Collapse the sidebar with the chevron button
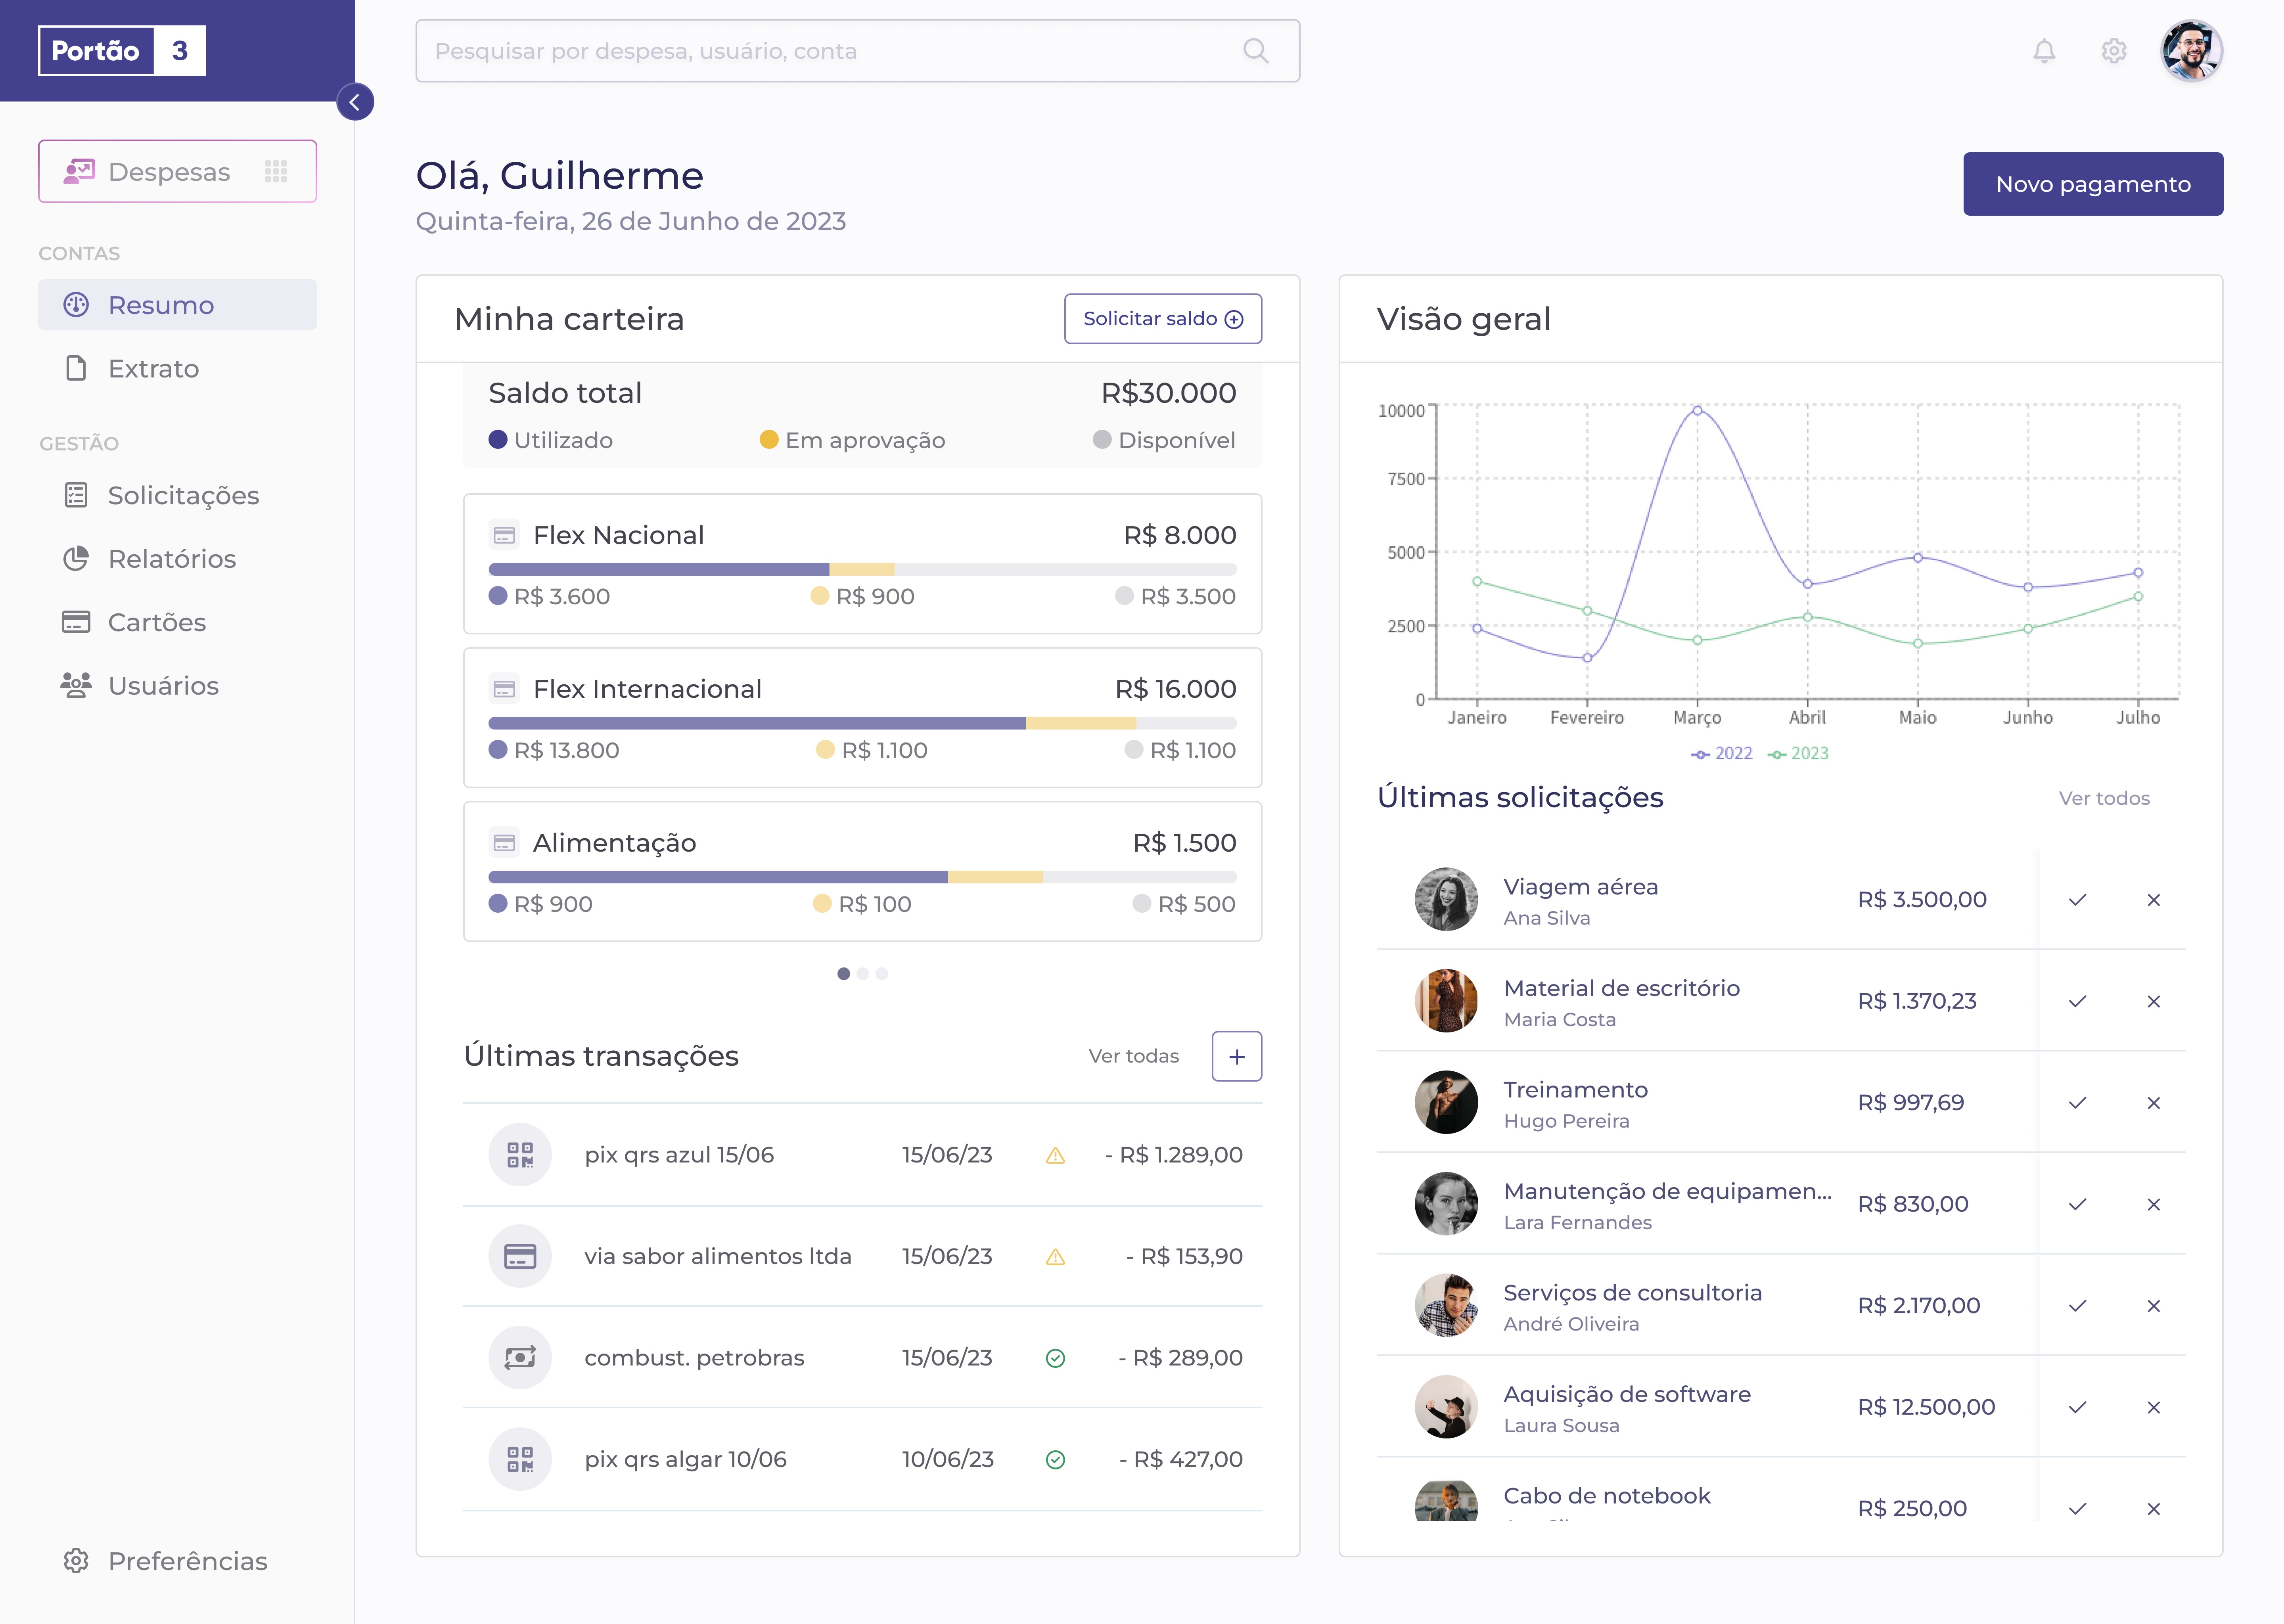Screen dimensions: 2284x1624 [x=355, y=102]
